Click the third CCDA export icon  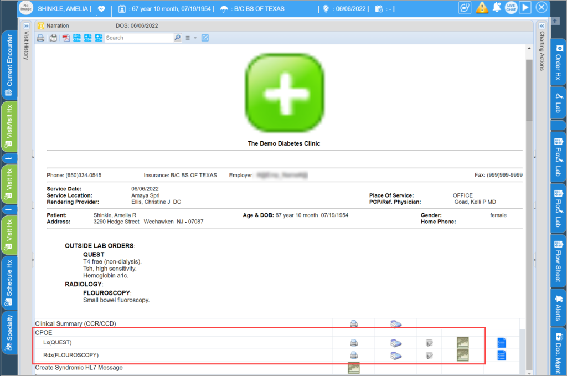[x=99, y=38]
